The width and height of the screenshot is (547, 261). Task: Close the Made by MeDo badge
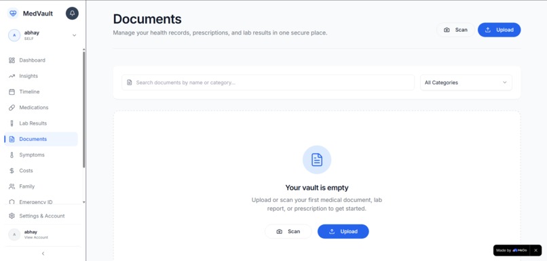point(535,250)
